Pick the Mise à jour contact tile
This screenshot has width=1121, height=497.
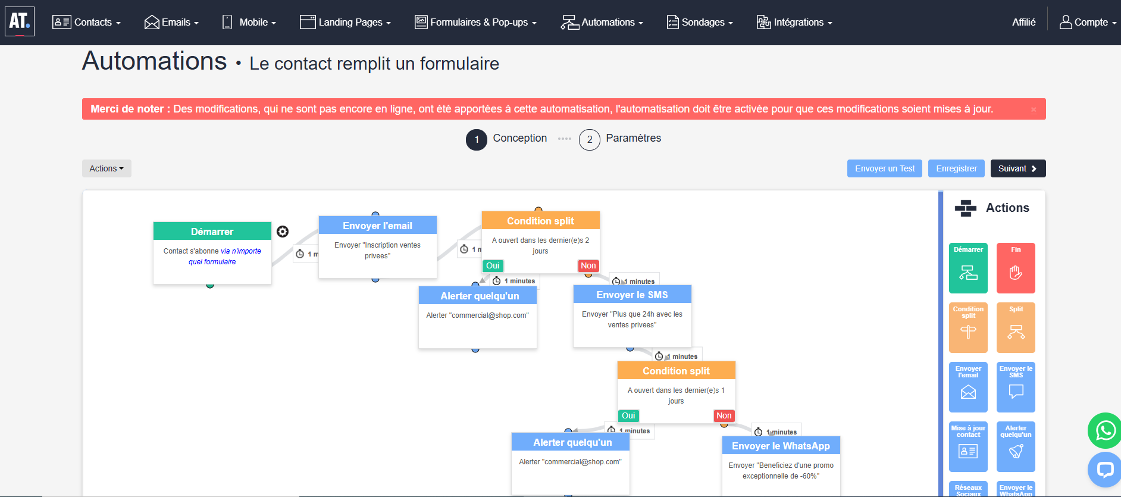[x=968, y=447]
